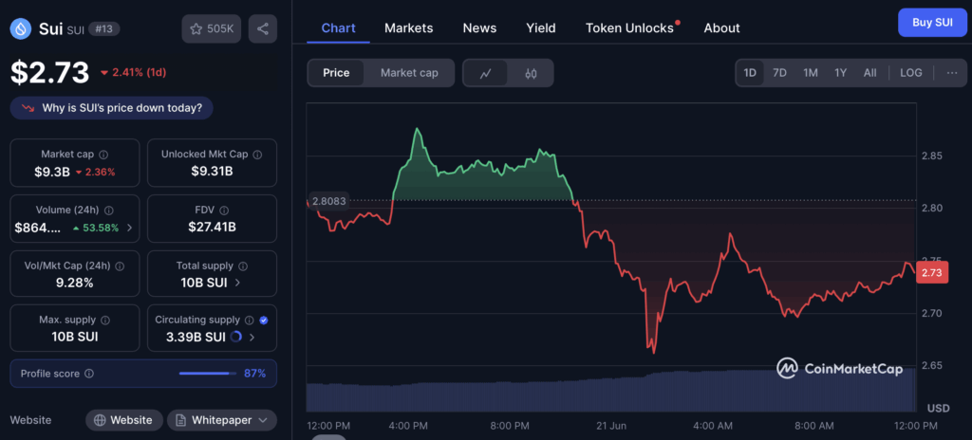Image resolution: width=972 pixels, height=440 pixels.
Task: Open the Token Unlocks tab
Action: [x=630, y=27]
